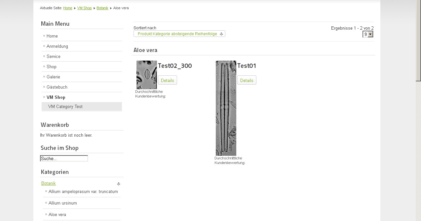Viewport: 421px width, 221px height.
Task: Open the Botanik category link
Action: pos(49,183)
